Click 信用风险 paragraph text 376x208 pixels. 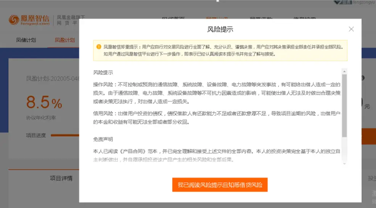coord(217,118)
